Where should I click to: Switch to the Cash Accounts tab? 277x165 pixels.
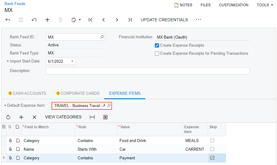[27, 93]
